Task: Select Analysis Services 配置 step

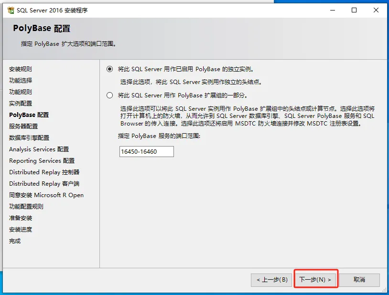Action: pos(39,149)
